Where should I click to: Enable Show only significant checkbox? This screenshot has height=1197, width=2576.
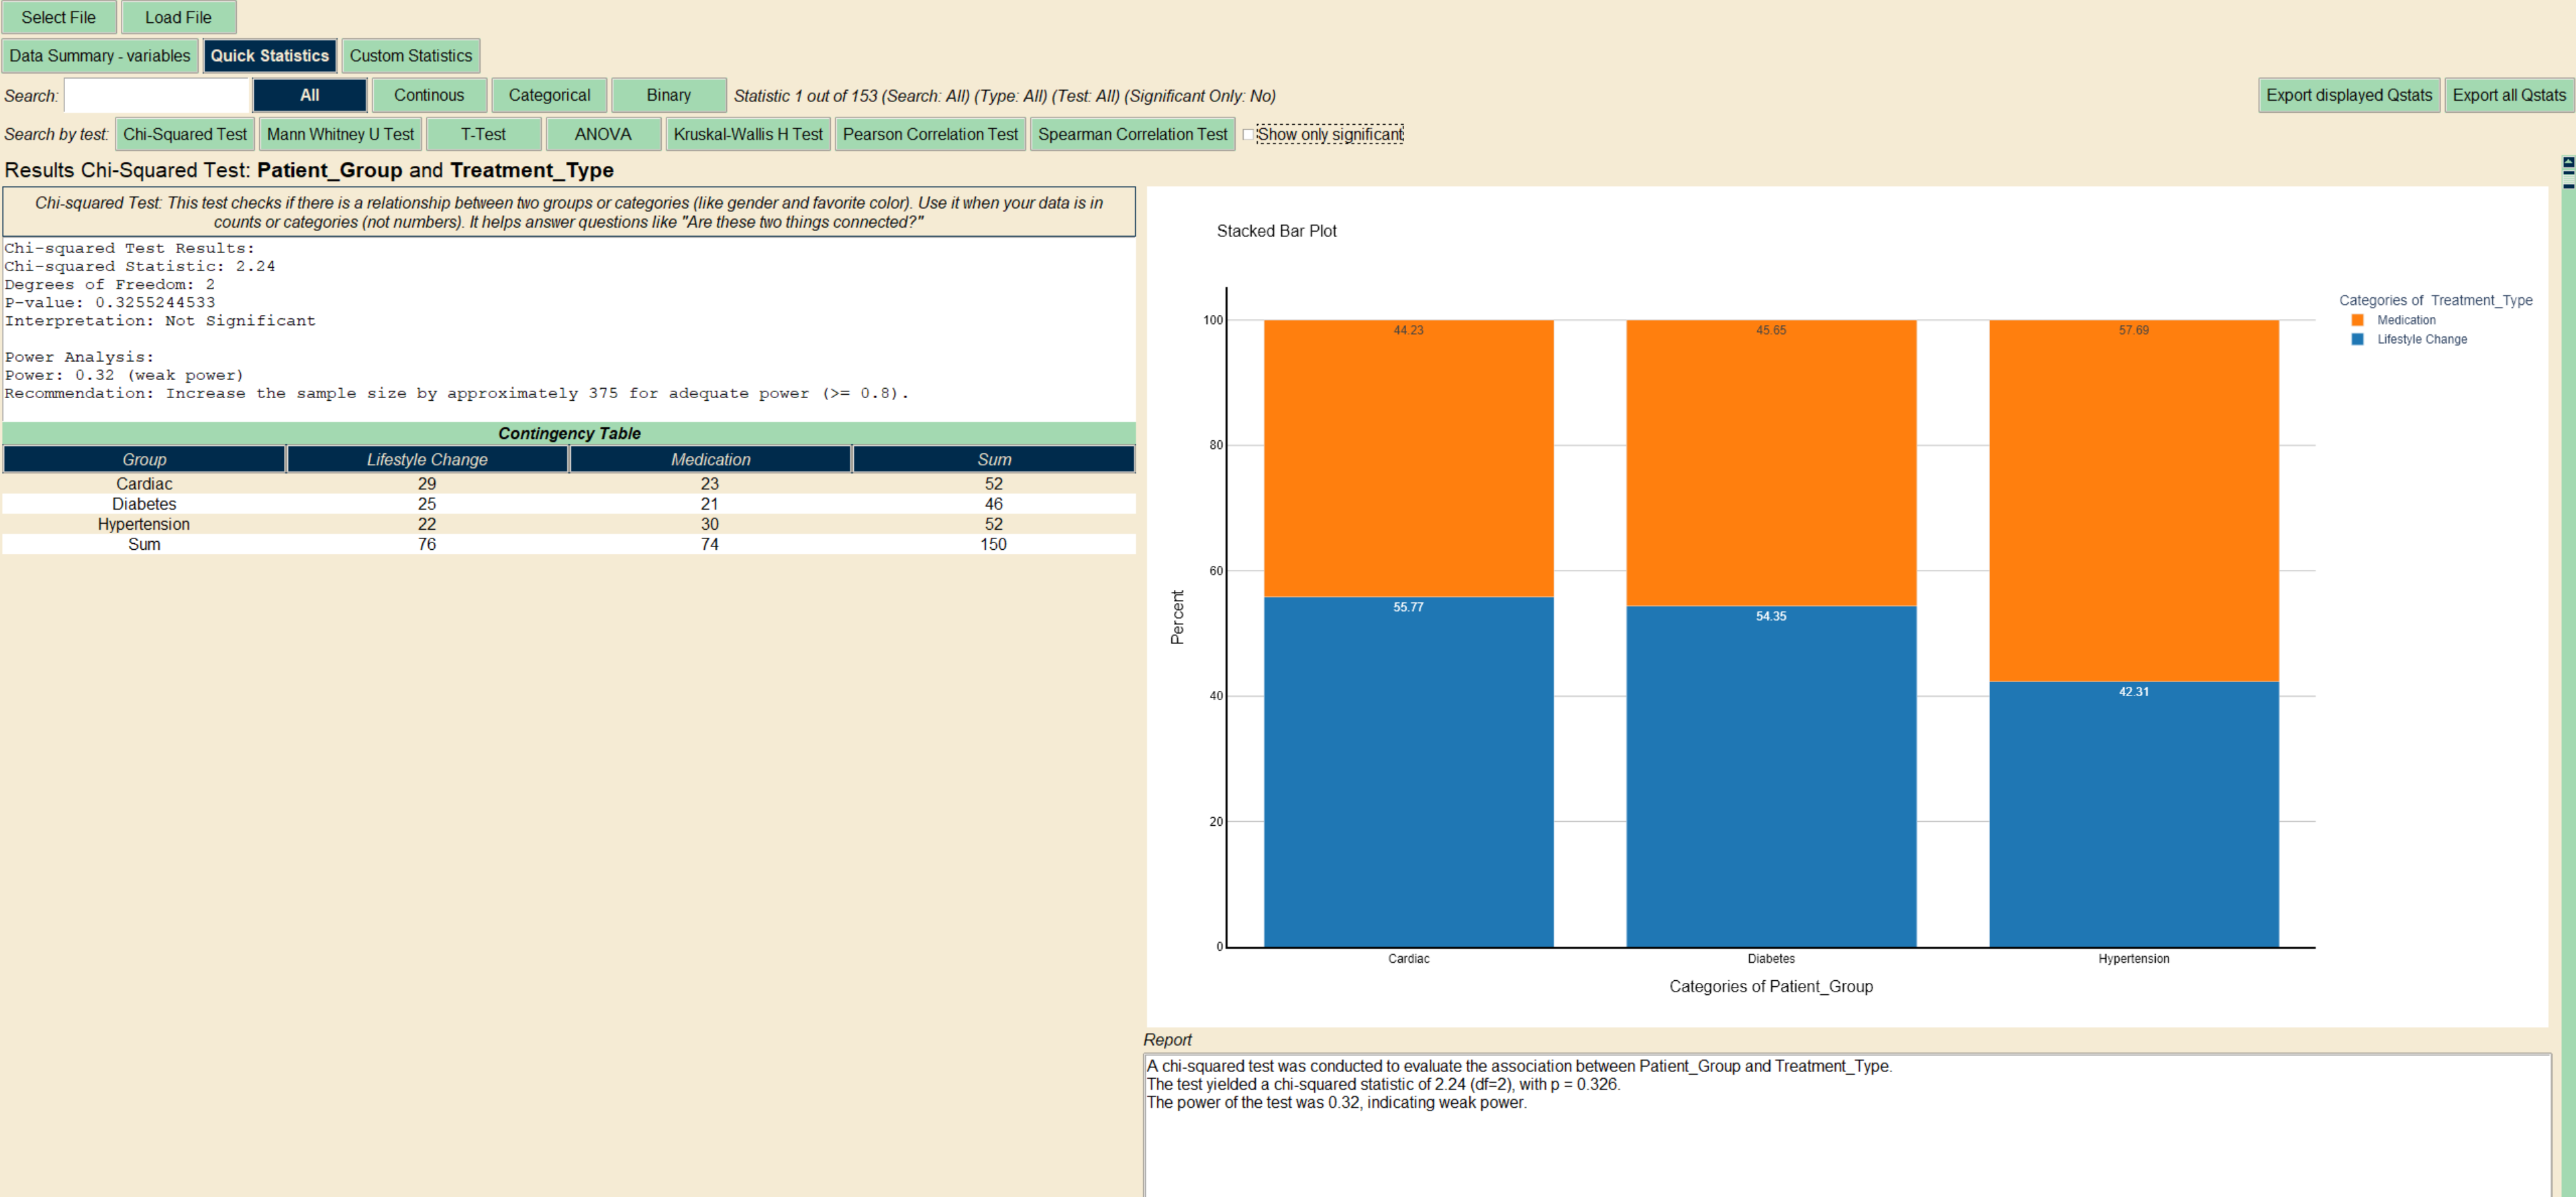click(1248, 134)
